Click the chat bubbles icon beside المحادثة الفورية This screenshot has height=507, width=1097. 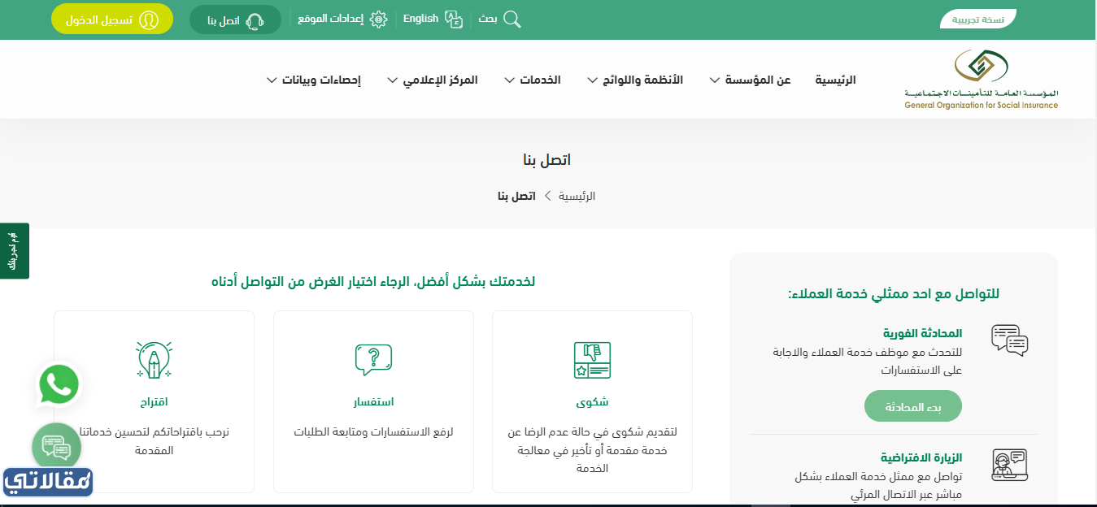point(1010,340)
